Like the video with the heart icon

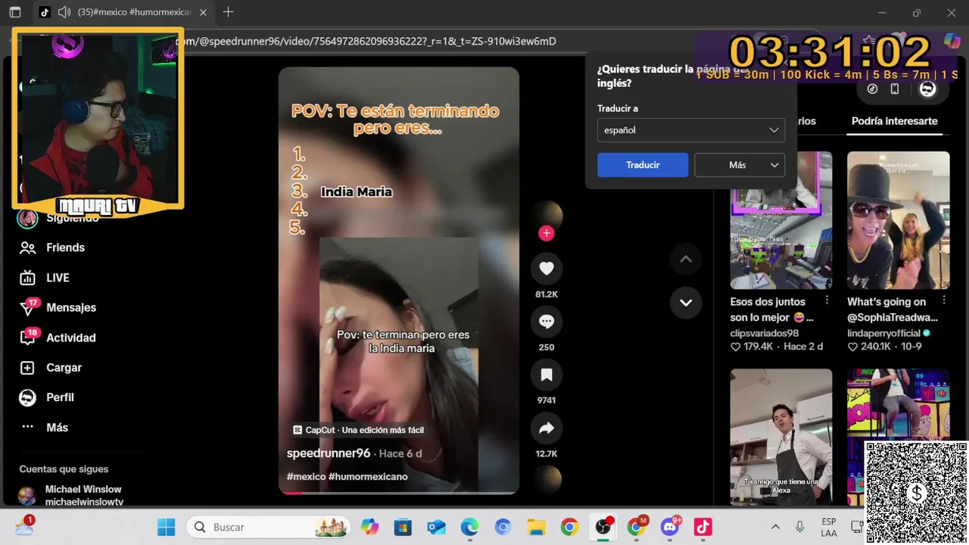pyautogui.click(x=547, y=268)
